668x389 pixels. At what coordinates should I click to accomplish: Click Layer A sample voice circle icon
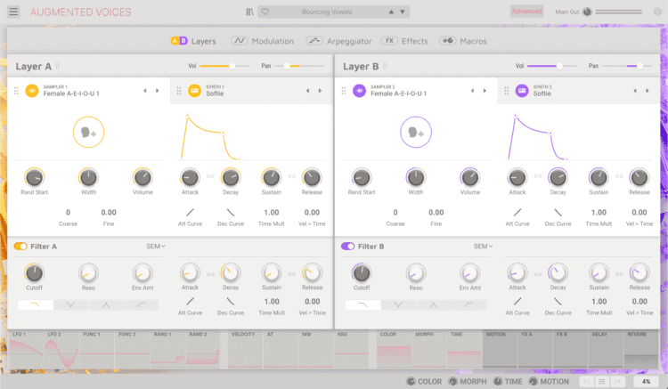[x=88, y=132]
